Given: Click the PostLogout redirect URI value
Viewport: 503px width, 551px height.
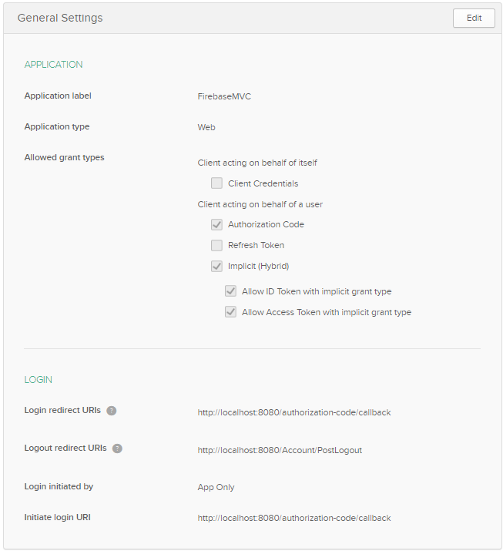Looking at the screenshot, I should (279, 450).
